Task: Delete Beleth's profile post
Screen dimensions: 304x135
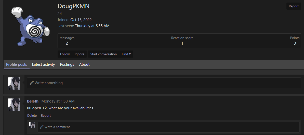Action: pos(32,115)
